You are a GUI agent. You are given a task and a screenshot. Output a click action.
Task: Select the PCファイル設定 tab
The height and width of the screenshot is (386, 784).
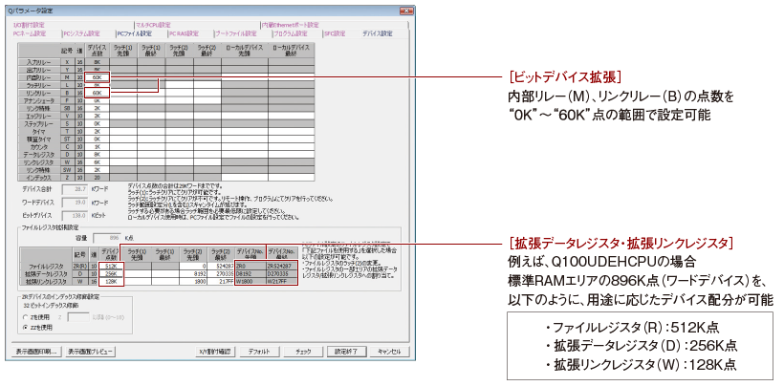coord(133,33)
